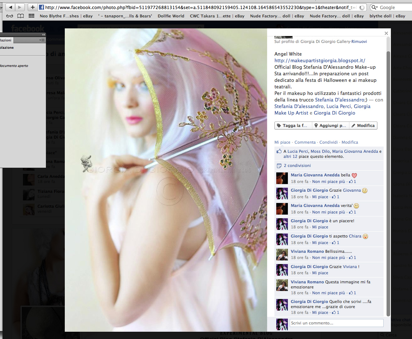Open Carla Anedda item in background list
This screenshot has width=412, height=339.
pyautogui.click(x=43, y=179)
